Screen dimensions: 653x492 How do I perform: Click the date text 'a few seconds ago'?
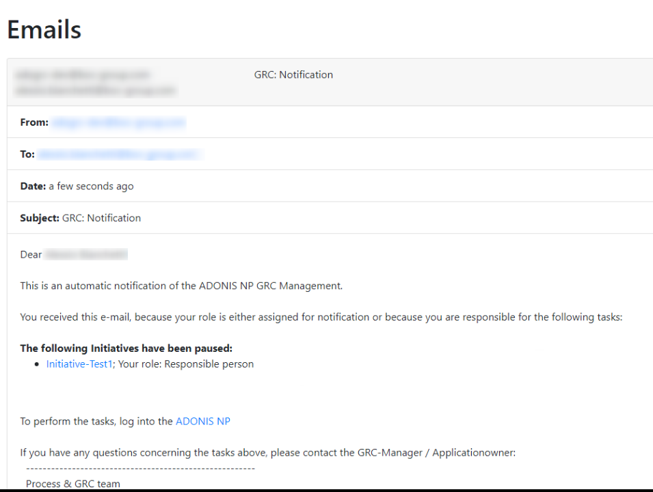[91, 187]
